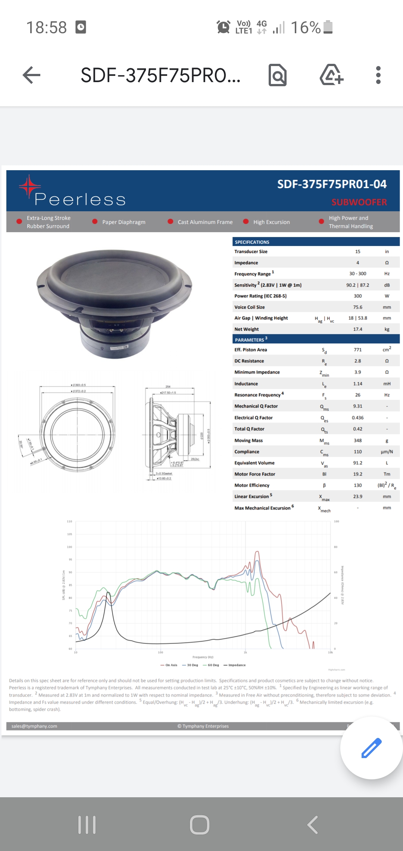This screenshot has width=403, height=851.
Task: Tap the Eff. Piston Area label
Action: 250,350
